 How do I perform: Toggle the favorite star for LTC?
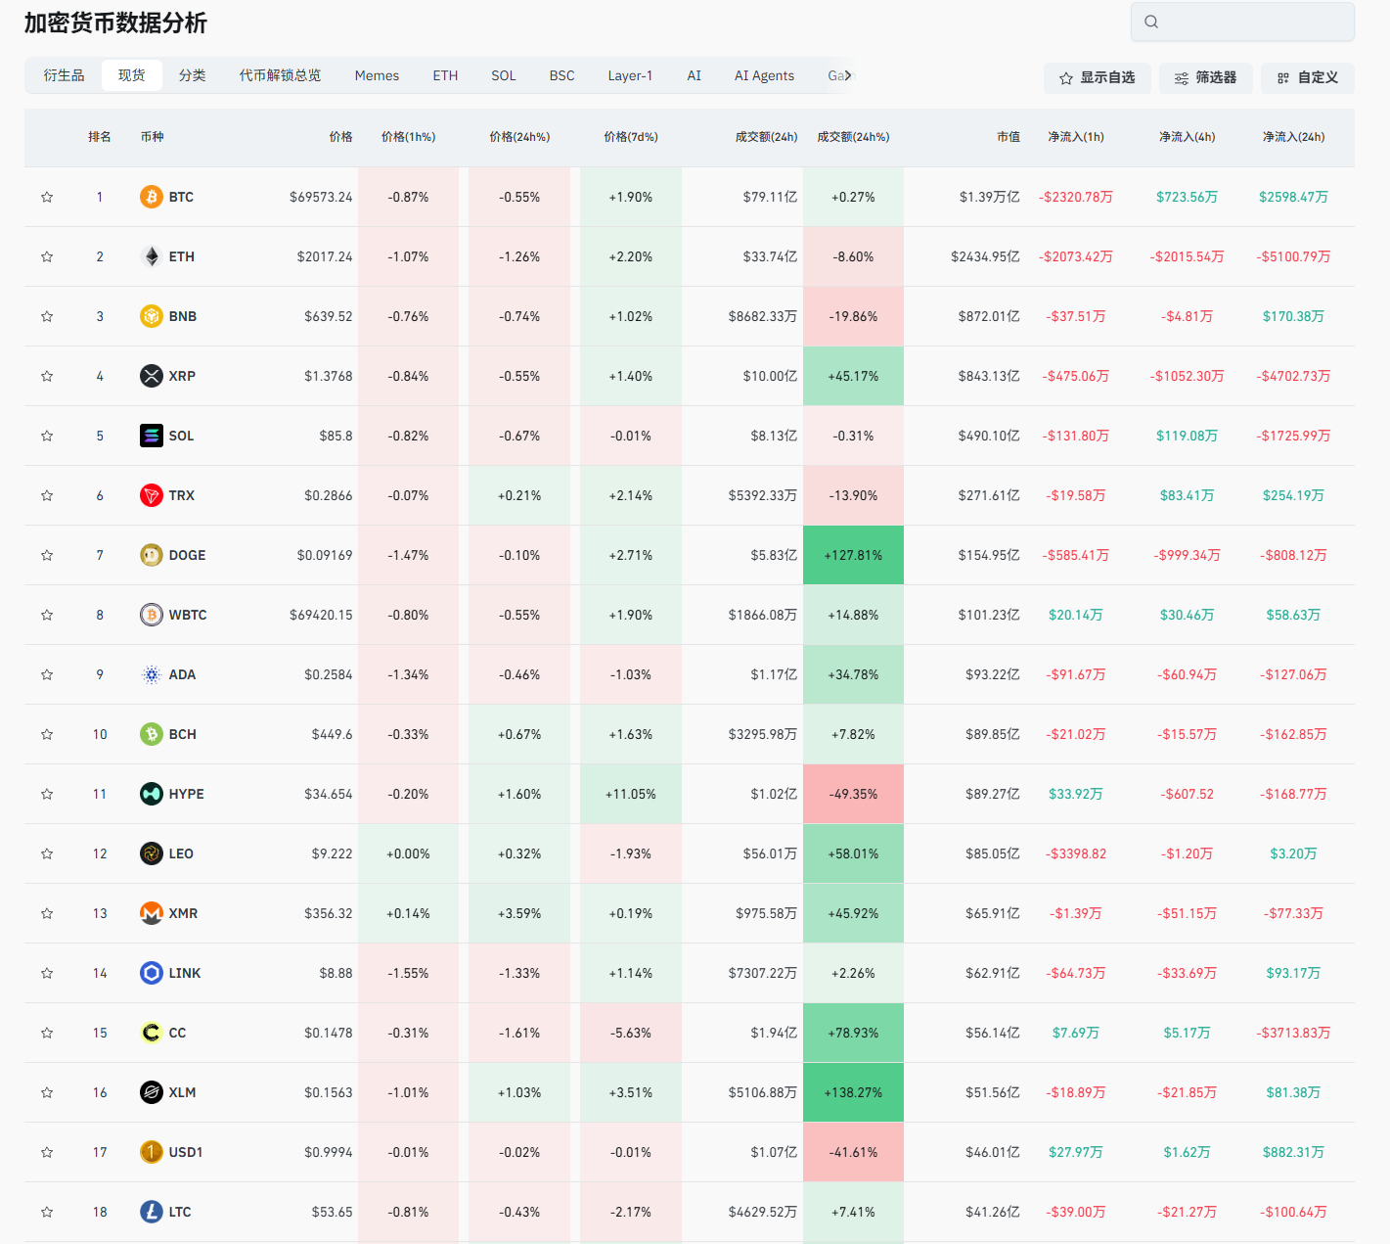point(47,1212)
